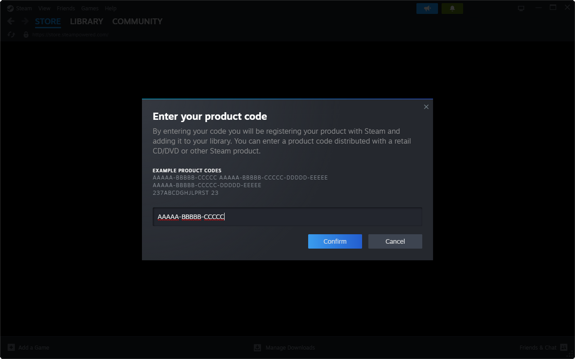
Task: Open Friends & Chat panel
Action: coord(538,347)
